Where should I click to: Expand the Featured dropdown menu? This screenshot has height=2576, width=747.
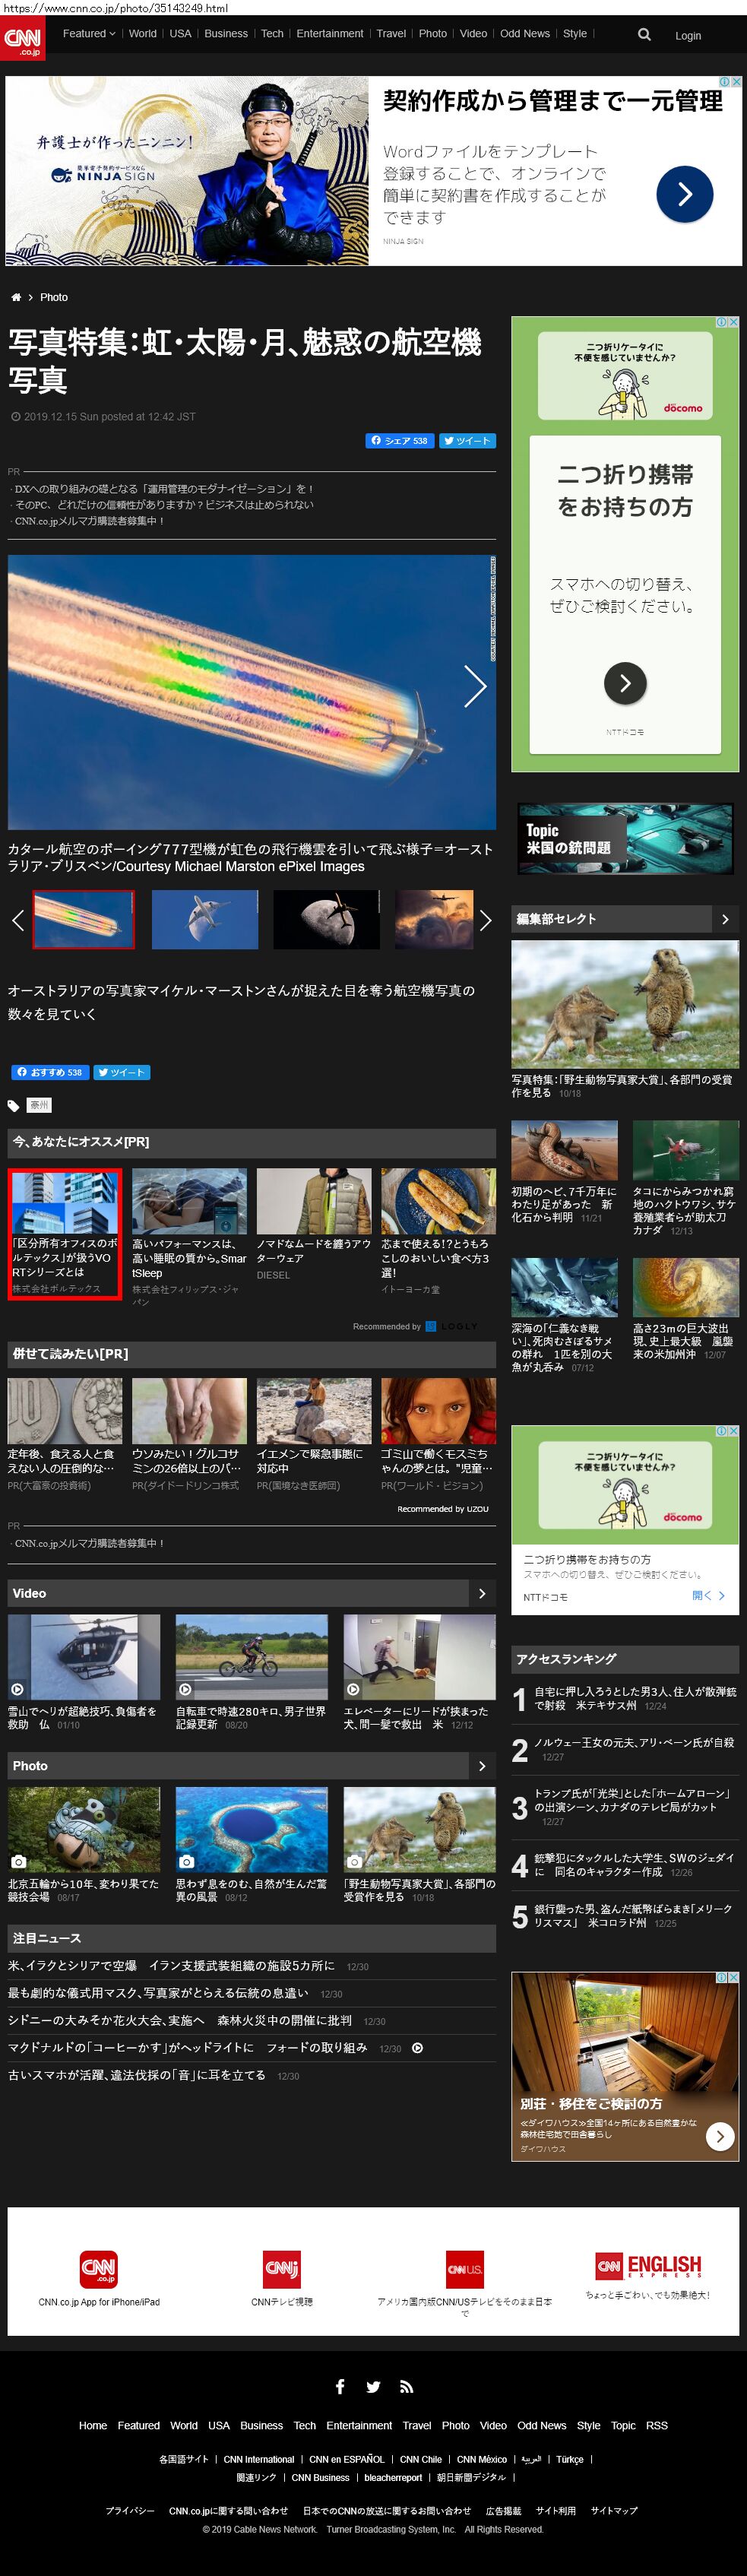pyautogui.click(x=89, y=34)
